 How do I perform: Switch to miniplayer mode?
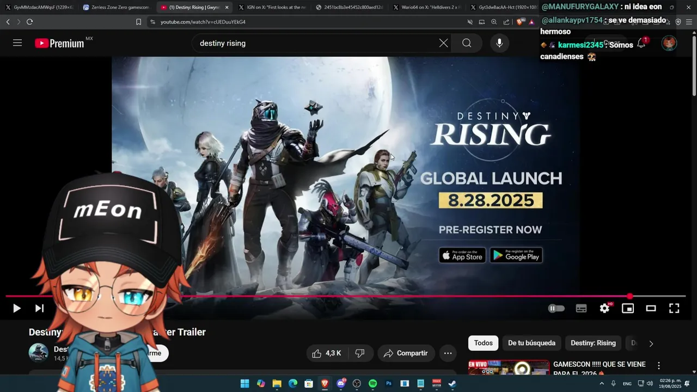pyautogui.click(x=628, y=308)
